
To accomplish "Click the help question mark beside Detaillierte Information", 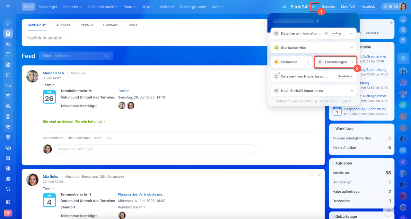I will 326,33.
